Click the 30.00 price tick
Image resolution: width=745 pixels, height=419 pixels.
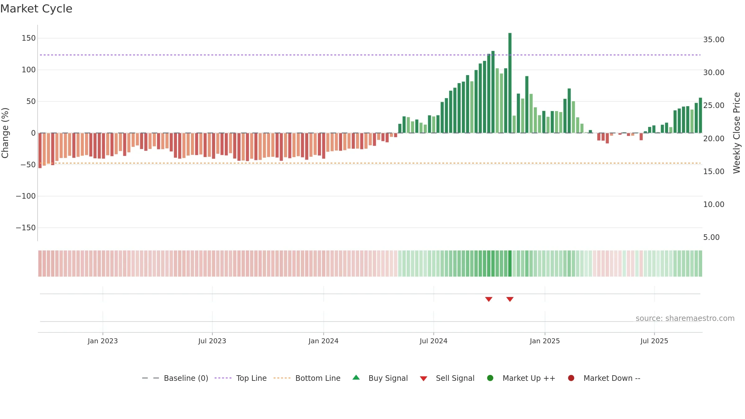click(x=714, y=73)
